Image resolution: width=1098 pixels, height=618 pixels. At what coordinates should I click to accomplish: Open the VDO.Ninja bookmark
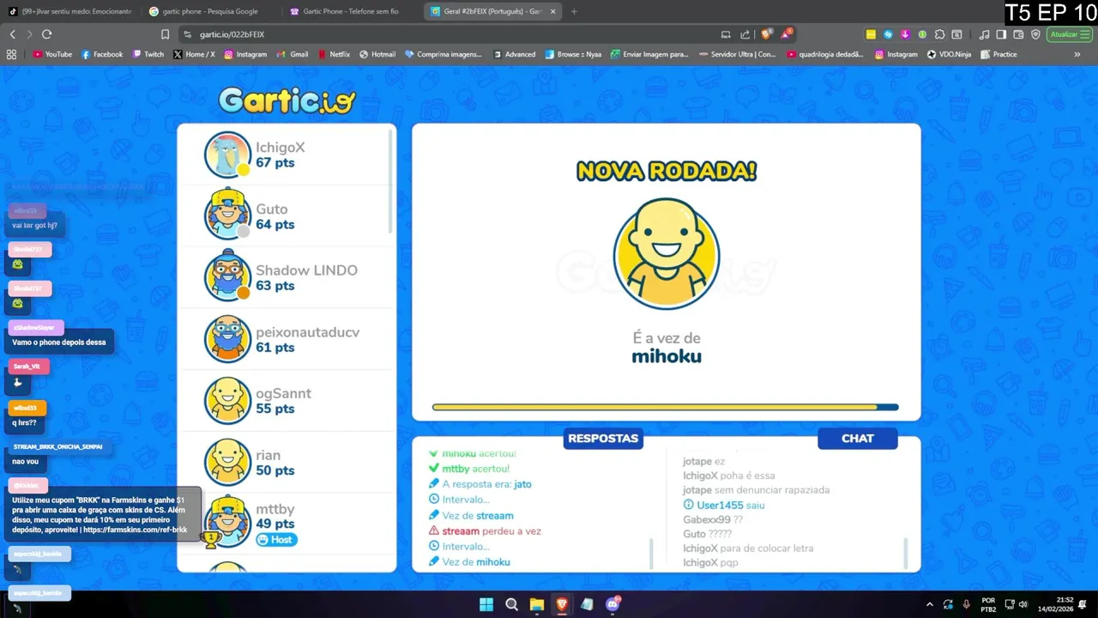tap(950, 54)
